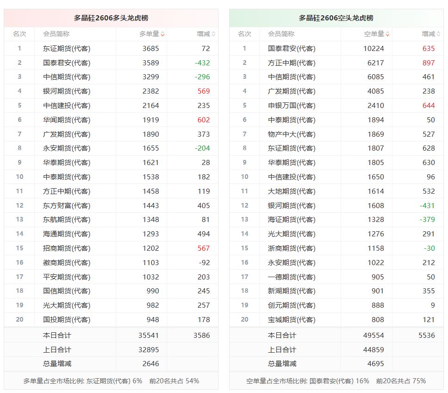This screenshot has height=393, width=448.
Task: Click 银河期货(代客) in short table
Action: 292,205
